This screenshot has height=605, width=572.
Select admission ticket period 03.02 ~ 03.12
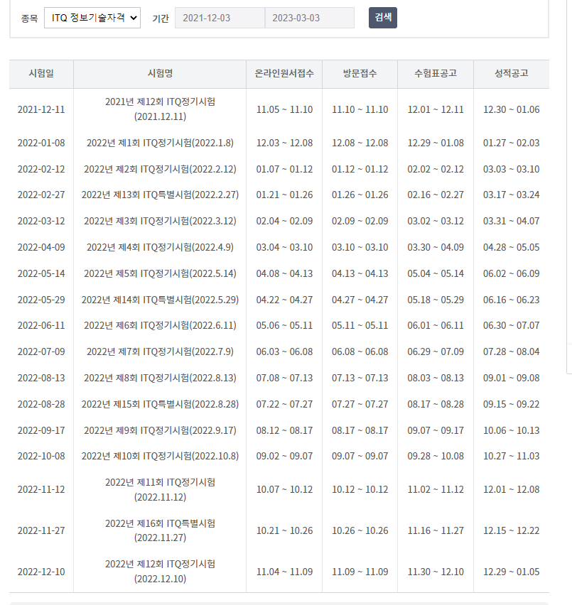click(436, 221)
